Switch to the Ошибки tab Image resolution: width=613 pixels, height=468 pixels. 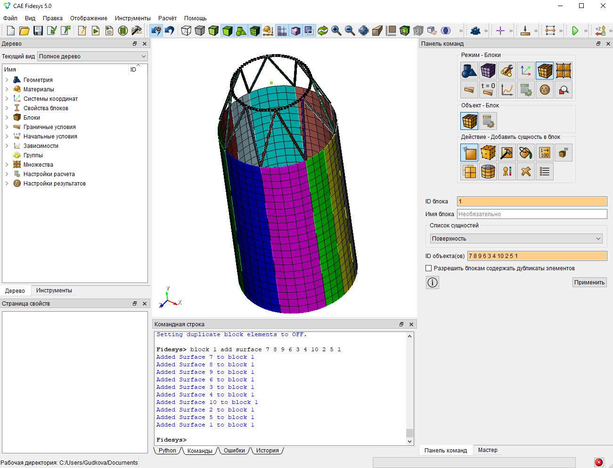click(234, 451)
